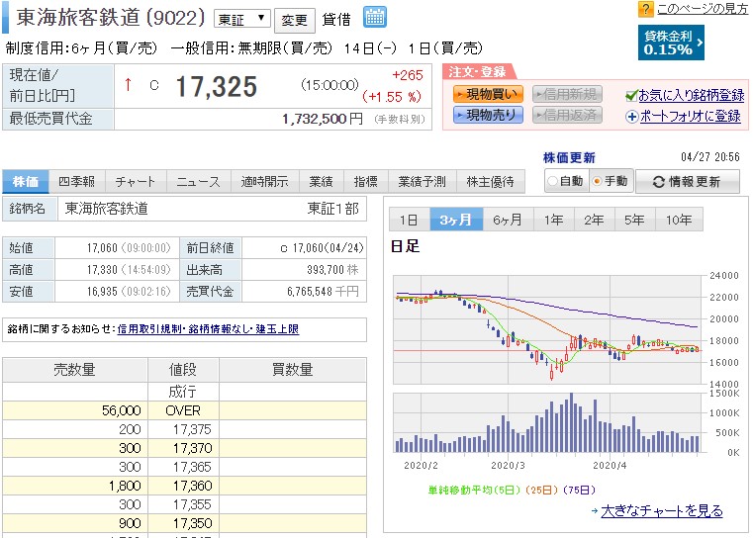Click the 信用新規 button
This screenshot has height=538, width=753.
tap(567, 94)
